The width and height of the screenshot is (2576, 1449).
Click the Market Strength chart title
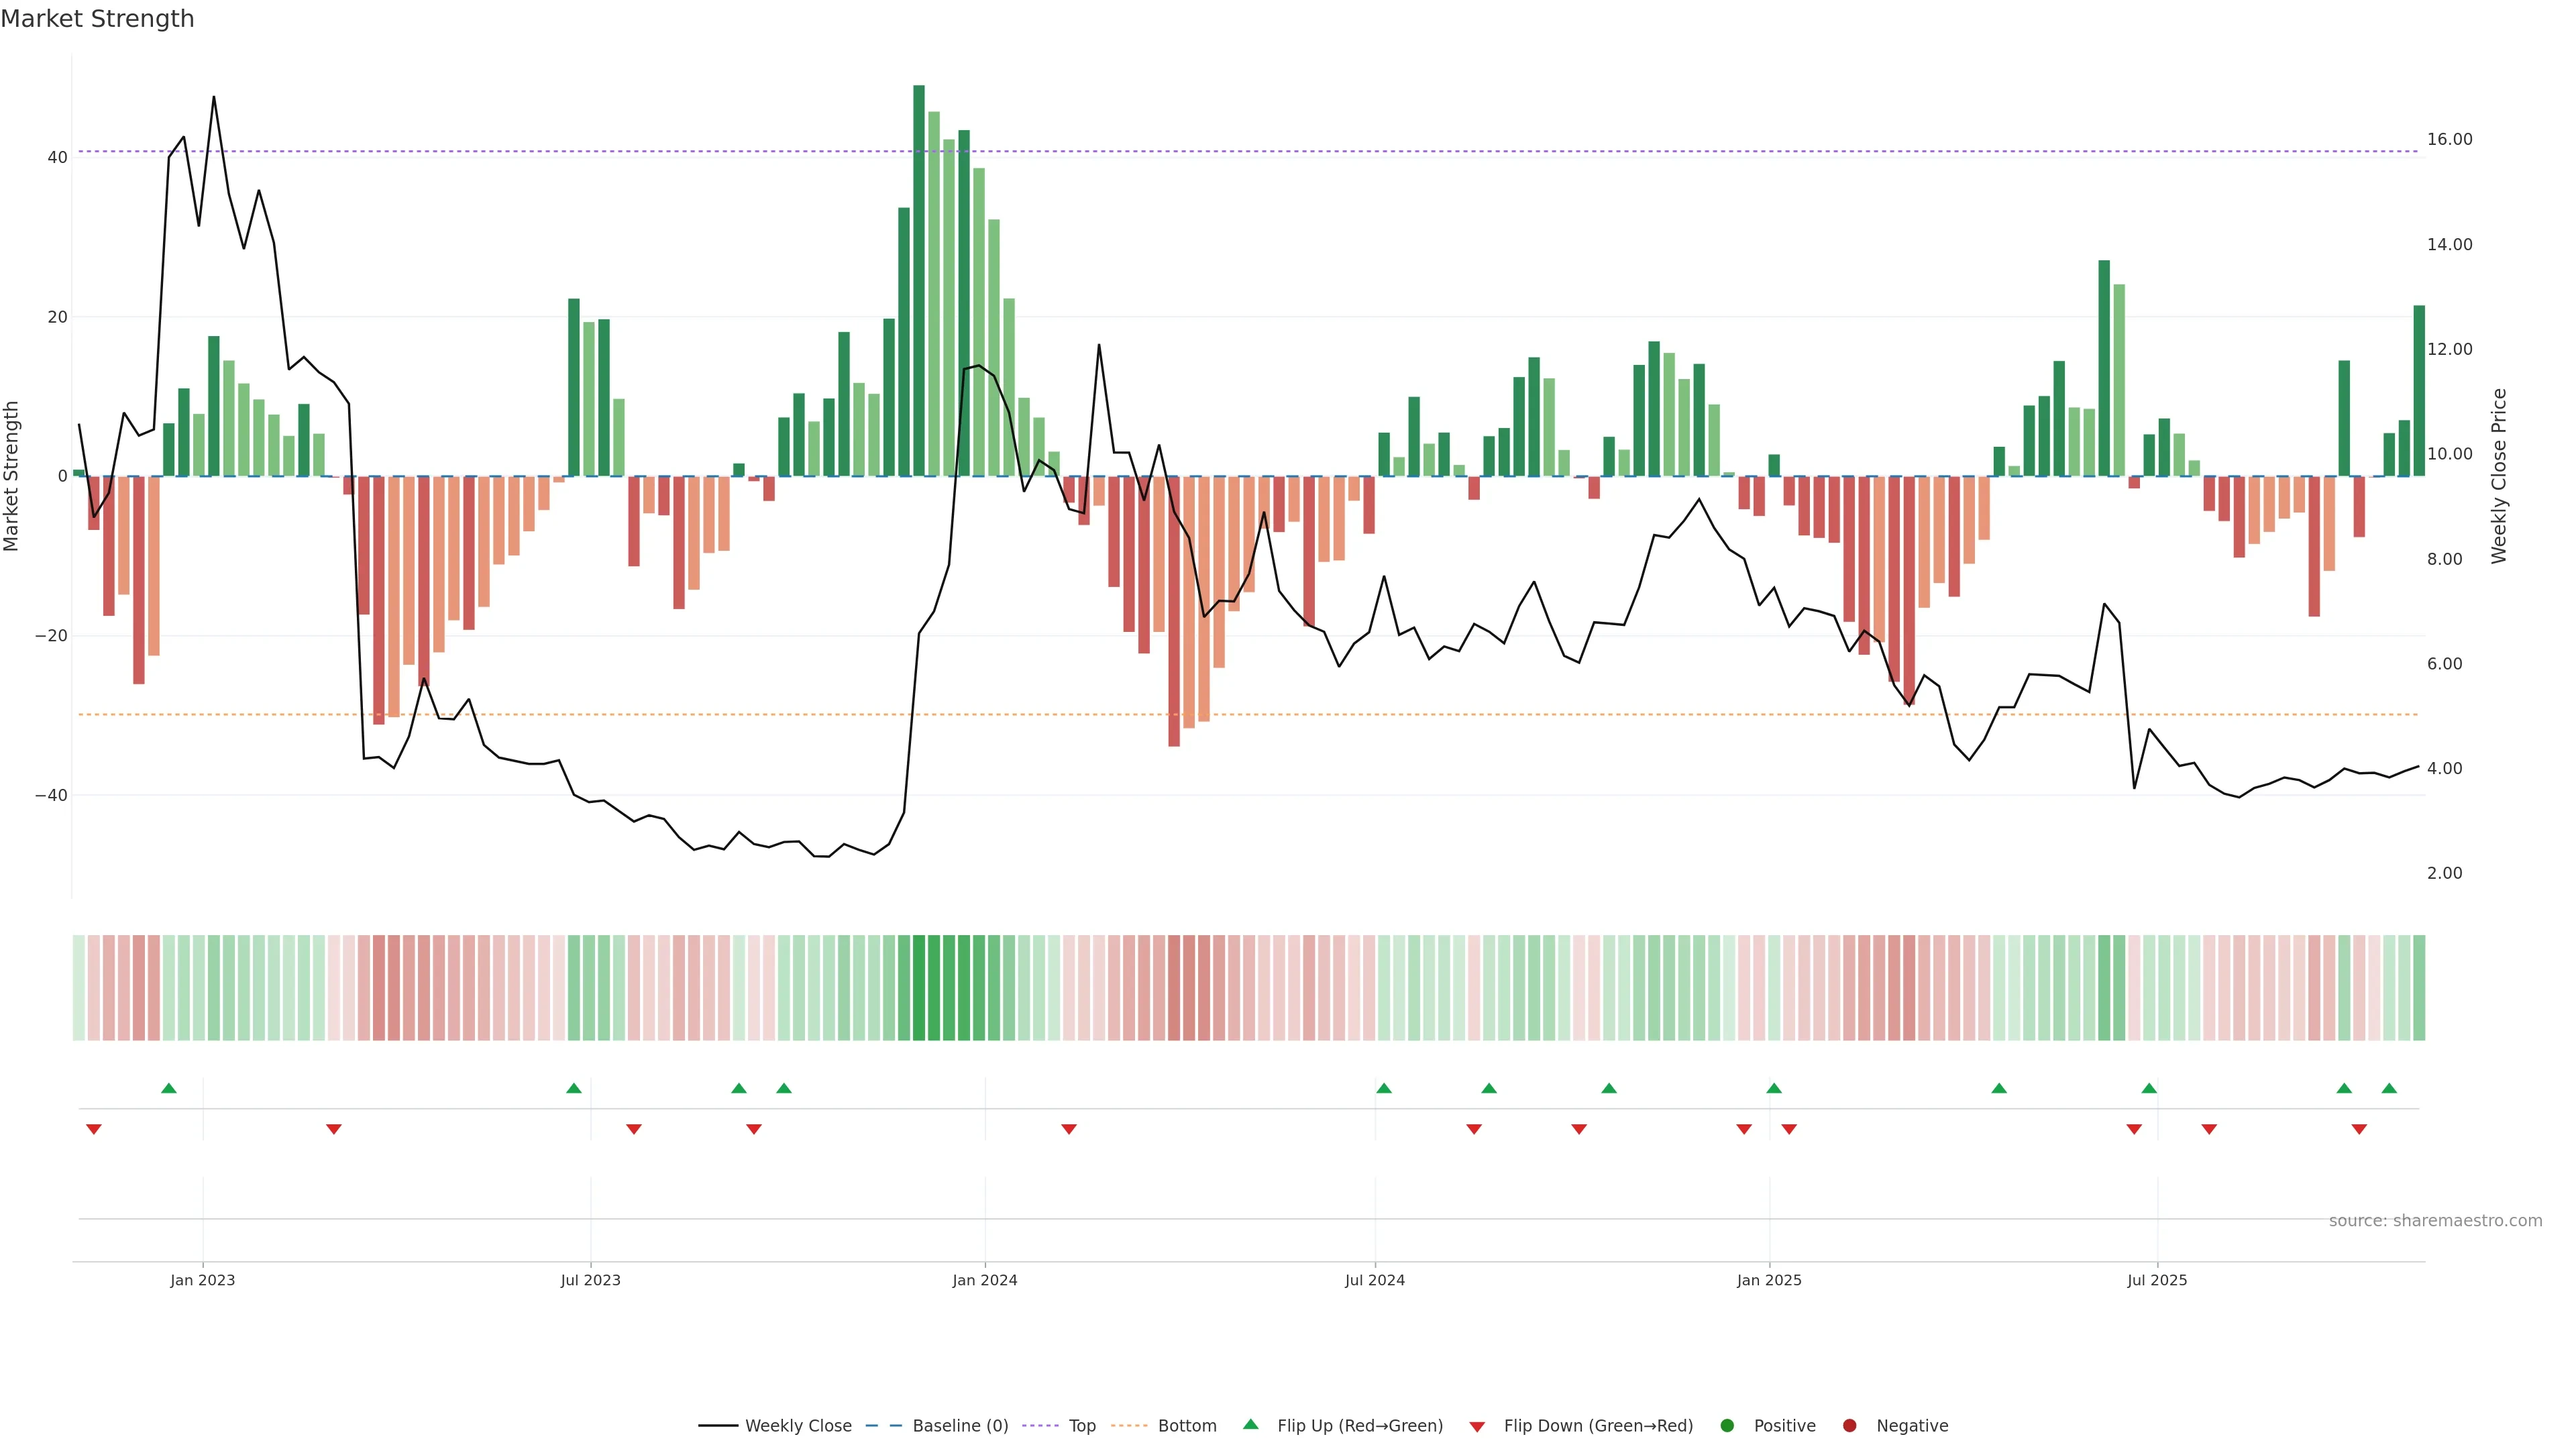[x=97, y=19]
